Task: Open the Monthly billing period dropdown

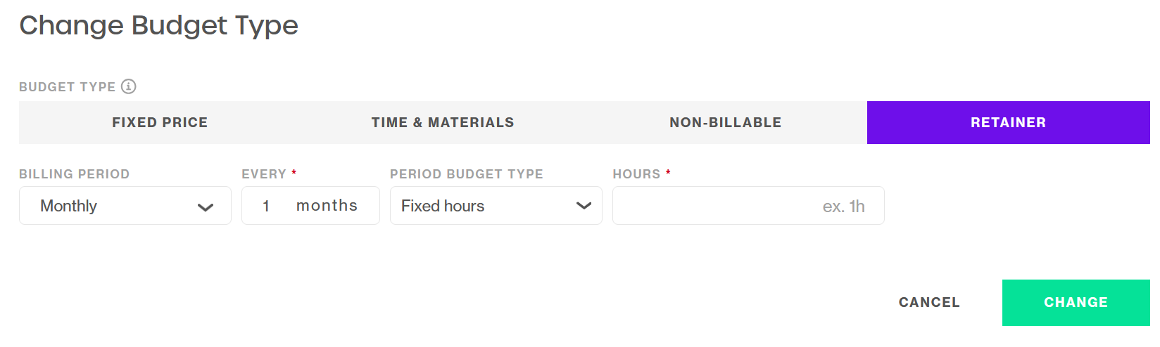Action: [125, 206]
